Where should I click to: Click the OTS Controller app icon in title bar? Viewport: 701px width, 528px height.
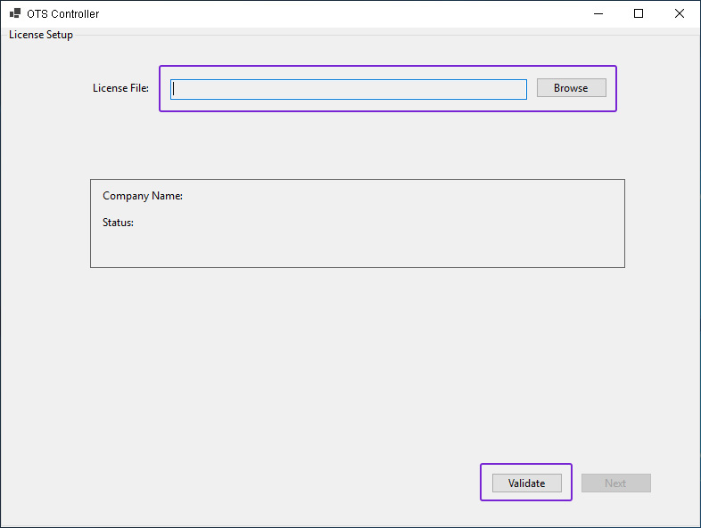(x=14, y=14)
